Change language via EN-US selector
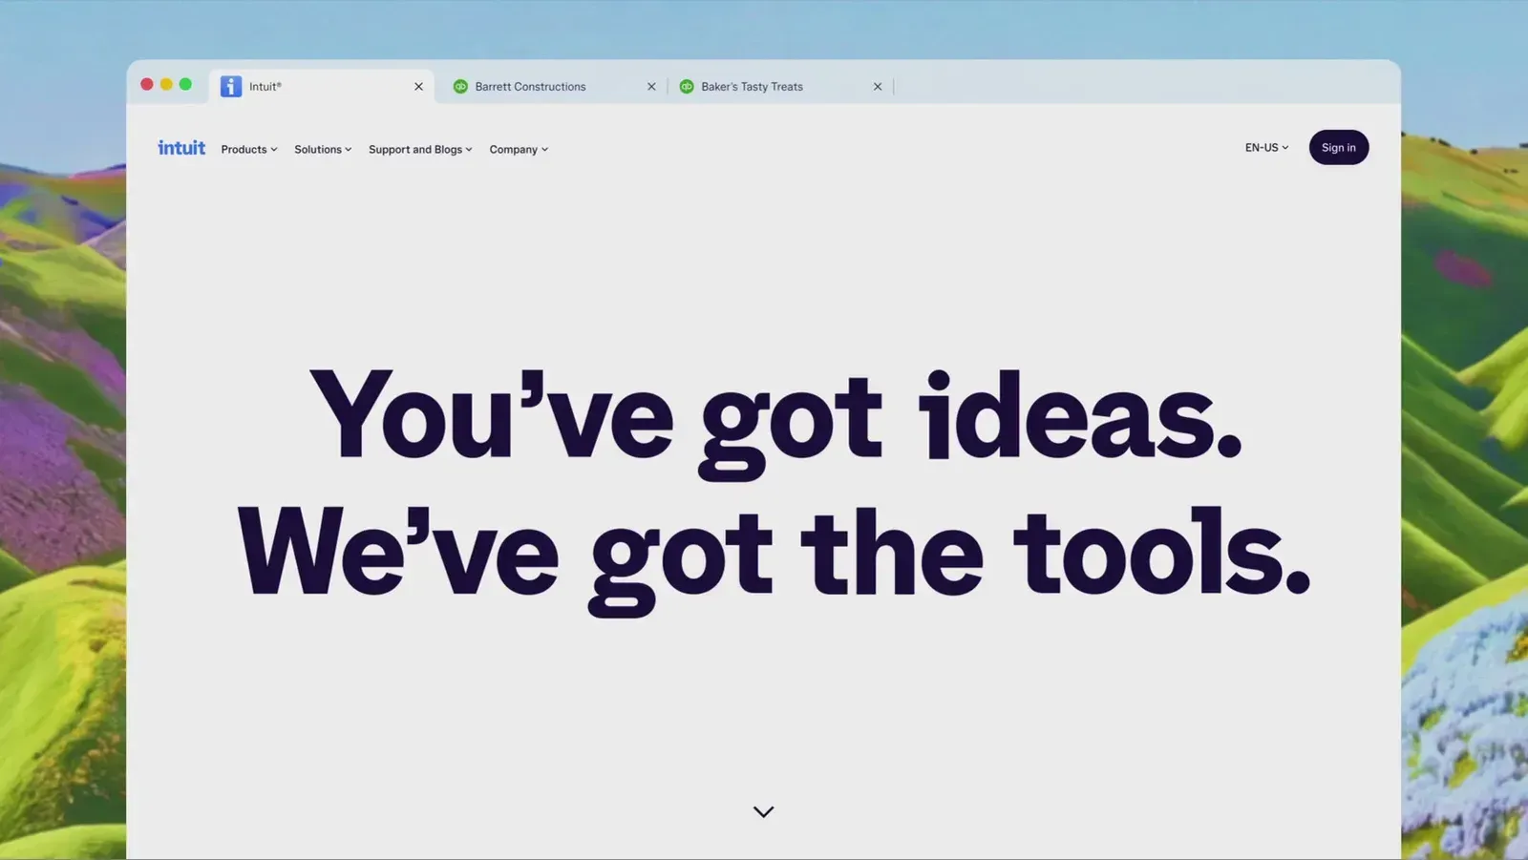1528x860 pixels. click(1266, 148)
